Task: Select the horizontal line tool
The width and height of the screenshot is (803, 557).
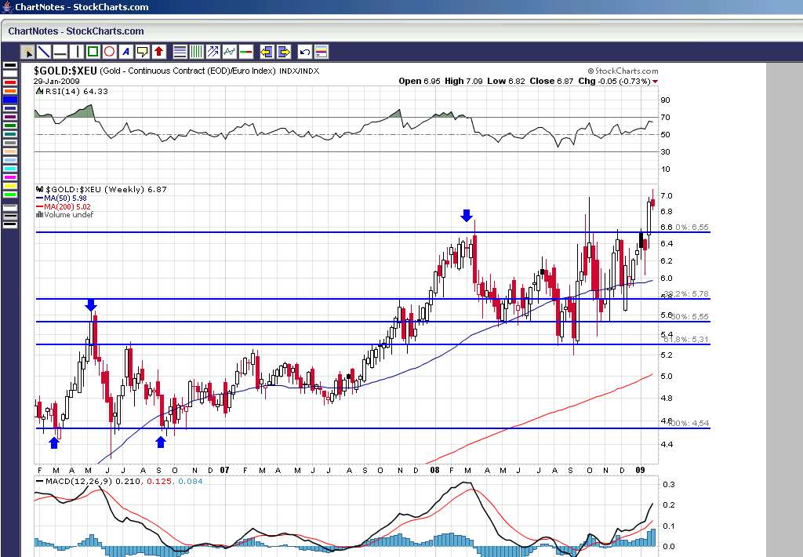Action: 61,52
